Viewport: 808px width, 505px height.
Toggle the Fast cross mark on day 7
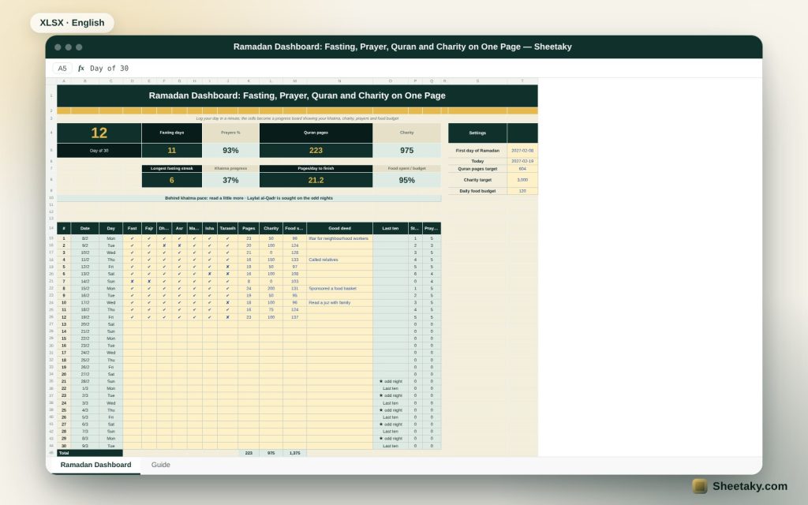click(132, 282)
